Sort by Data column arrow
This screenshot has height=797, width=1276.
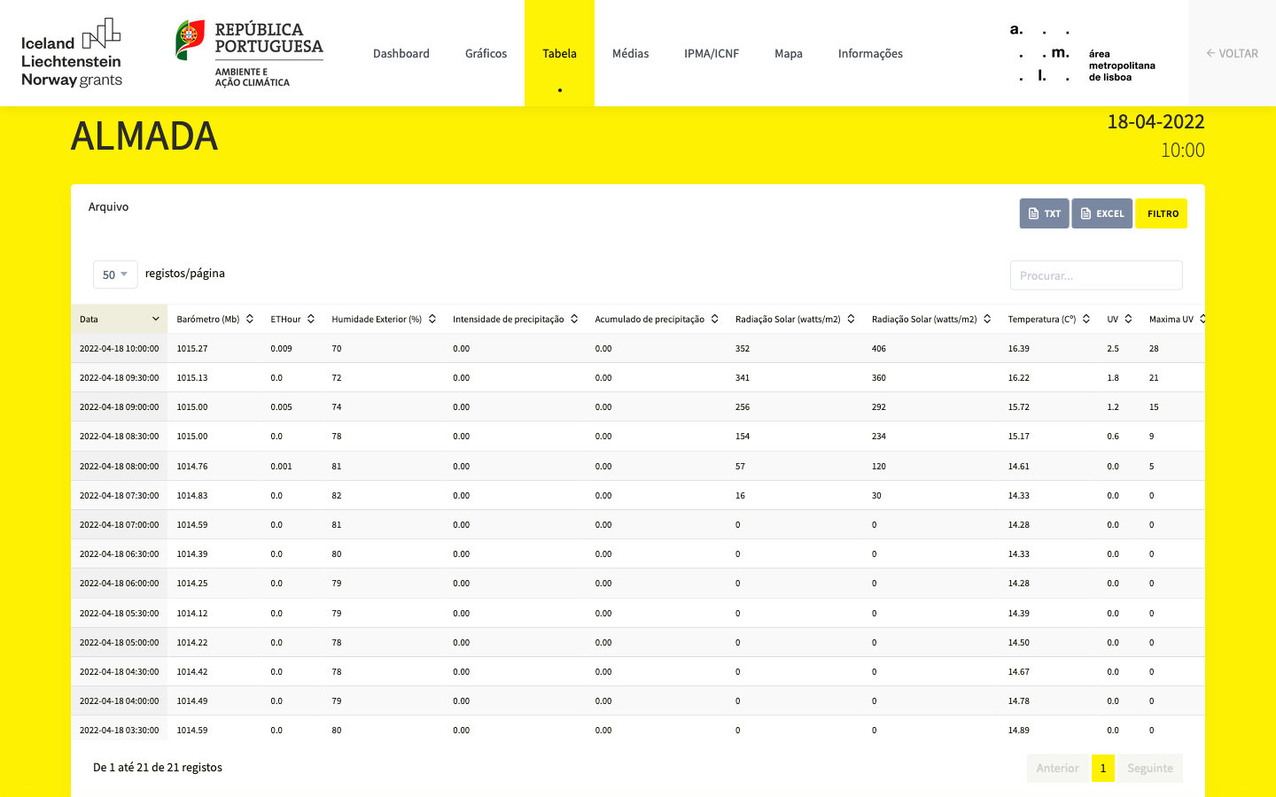[x=156, y=319]
